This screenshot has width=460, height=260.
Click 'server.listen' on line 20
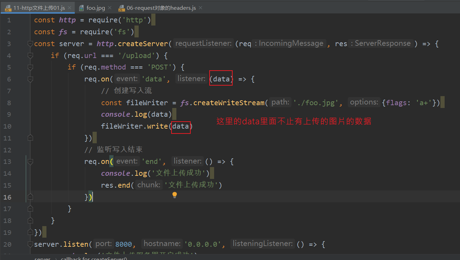[61, 244]
